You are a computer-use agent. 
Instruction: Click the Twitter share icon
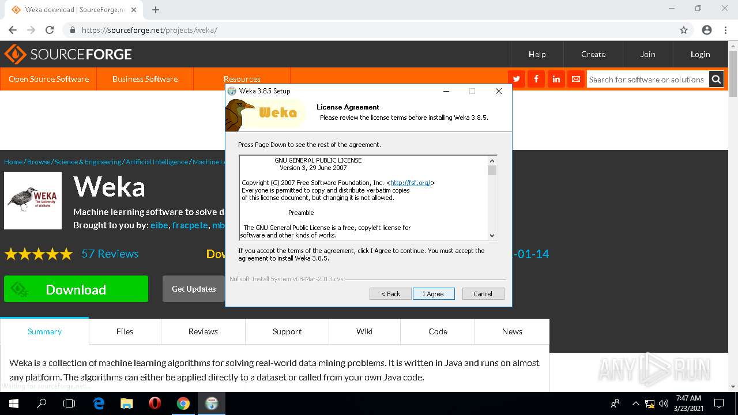(516, 79)
